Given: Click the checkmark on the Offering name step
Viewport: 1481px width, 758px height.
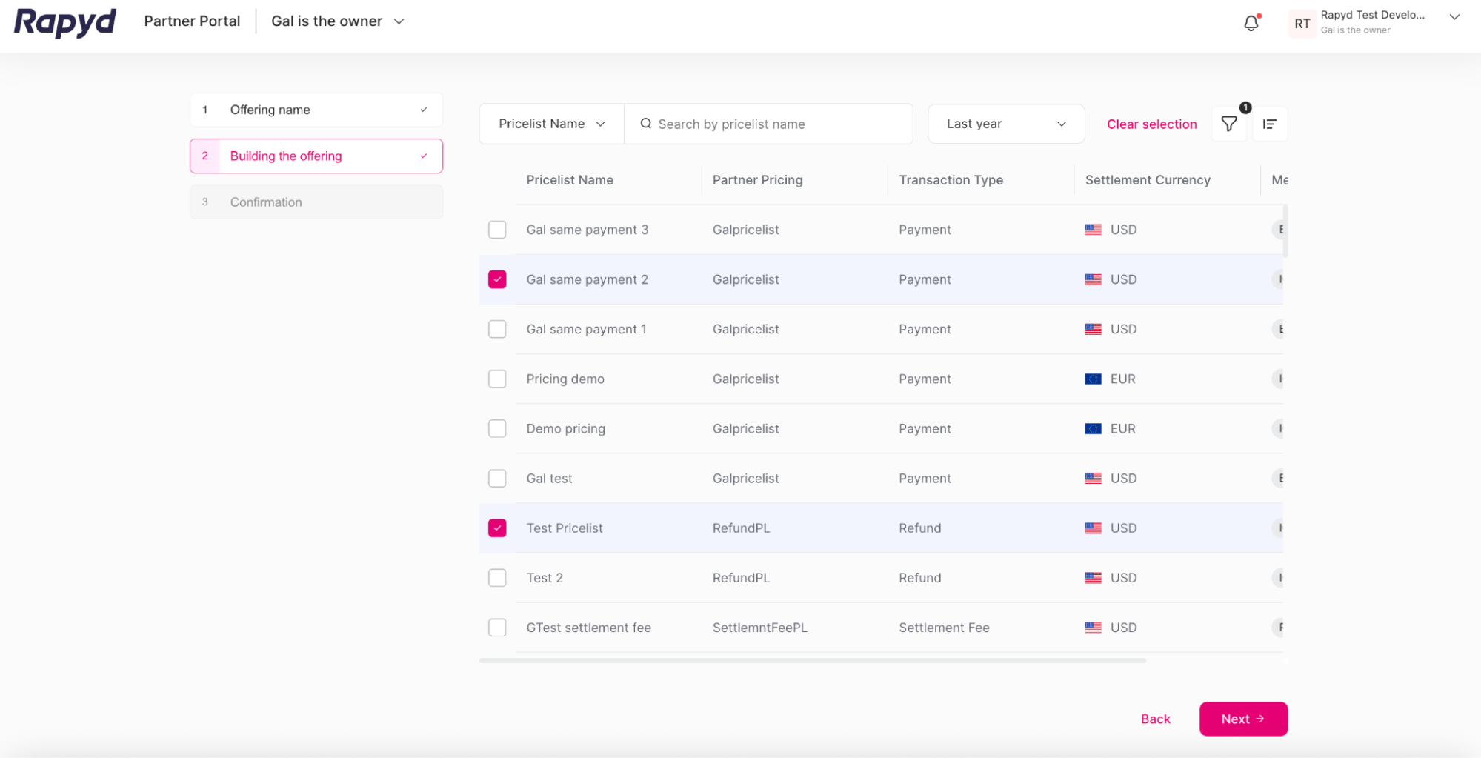Looking at the screenshot, I should pos(423,109).
